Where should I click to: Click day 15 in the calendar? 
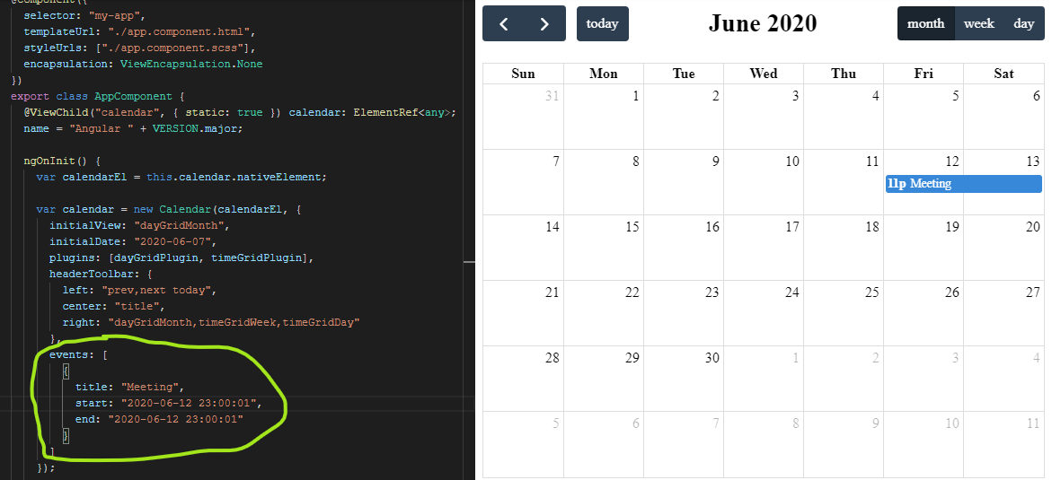click(632, 227)
